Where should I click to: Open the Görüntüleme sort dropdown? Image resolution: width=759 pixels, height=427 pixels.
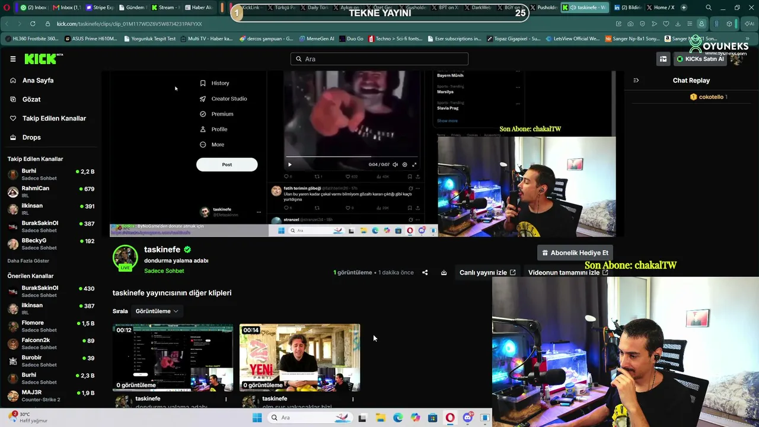click(157, 311)
